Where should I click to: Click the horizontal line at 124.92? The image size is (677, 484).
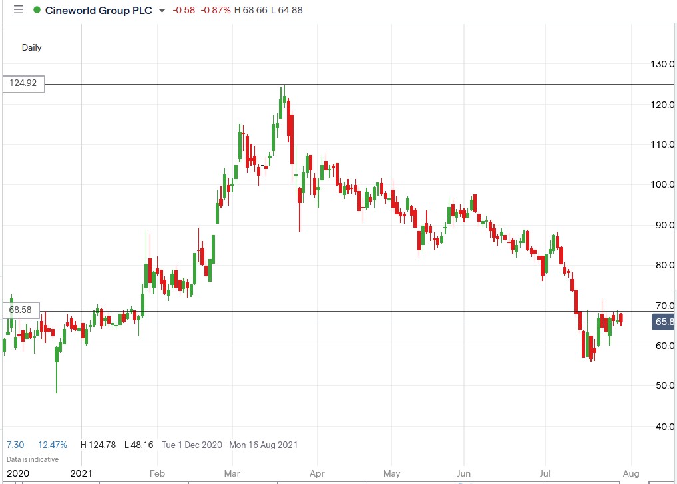(333, 85)
